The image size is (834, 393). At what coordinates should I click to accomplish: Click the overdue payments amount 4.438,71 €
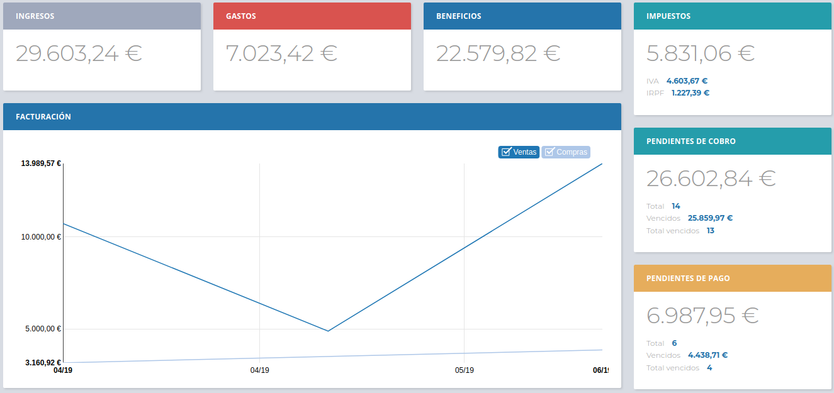click(707, 355)
